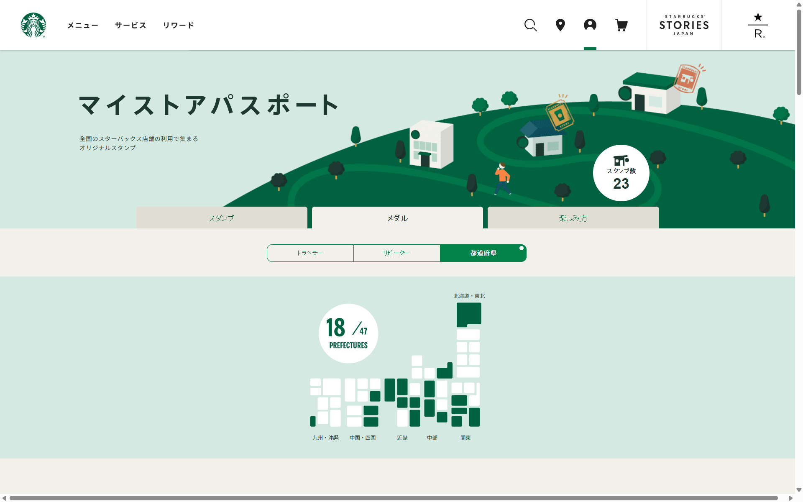Click the horizontal scrollbar at bottom
Image resolution: width=803 pixels, height=502 pixels.
[x=393, y=498]
